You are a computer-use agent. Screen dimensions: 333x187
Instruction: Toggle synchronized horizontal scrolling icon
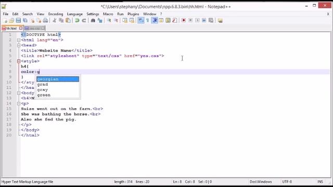click(x=132, y=20)
